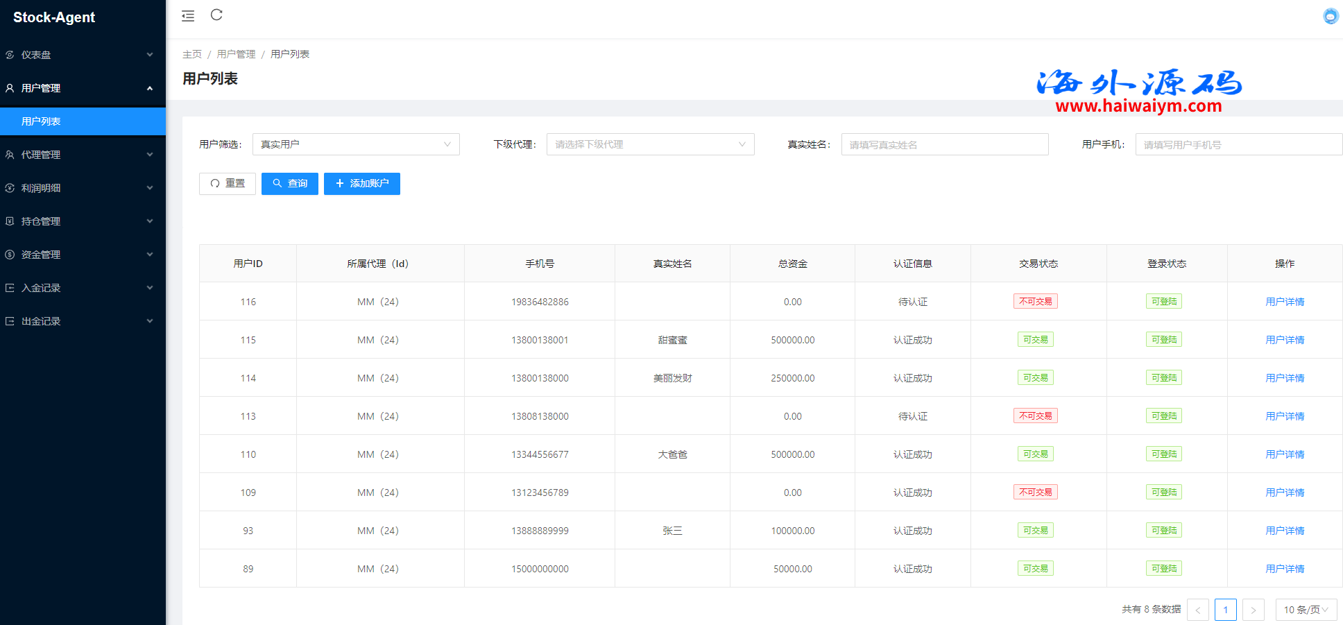Viewport: 1343px width, 625px height.
Task: Open user details for user 116
Action: pos(1284,302)
